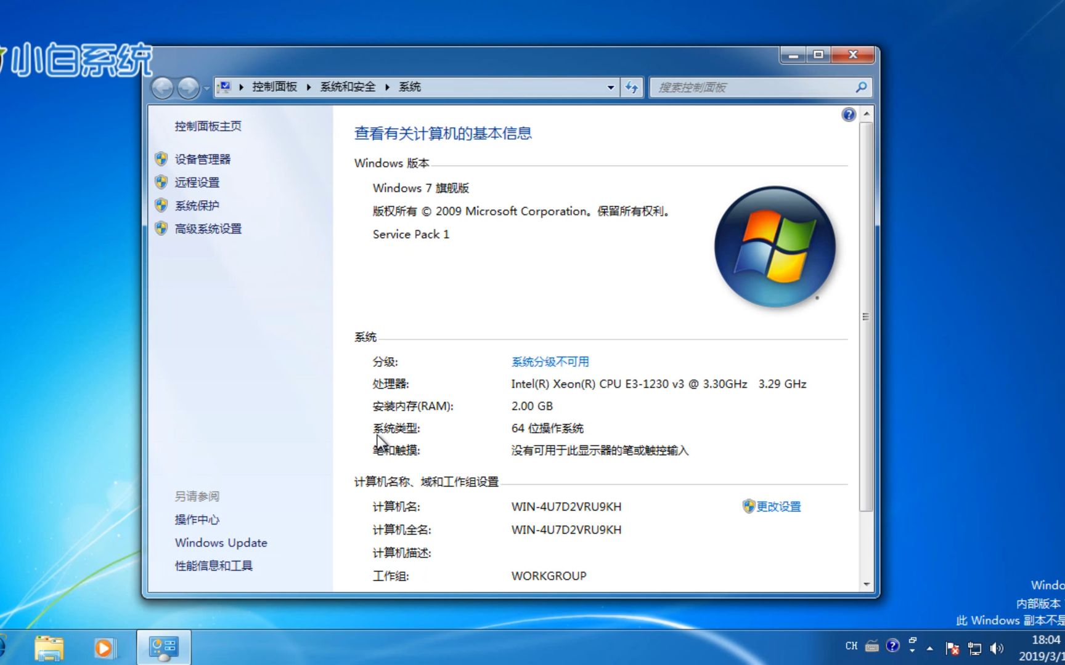Click the vertical scrollbar thumb
This screenshot has width=1065, height=665.
[x=867, y=316]
